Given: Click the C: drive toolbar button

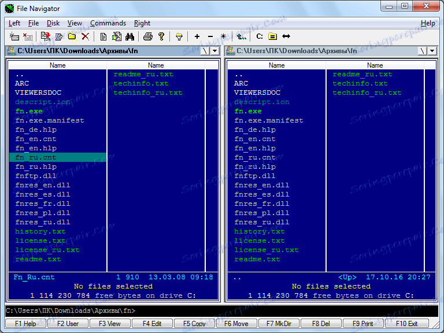Looking at the screenshot, I should click(260, 36).
